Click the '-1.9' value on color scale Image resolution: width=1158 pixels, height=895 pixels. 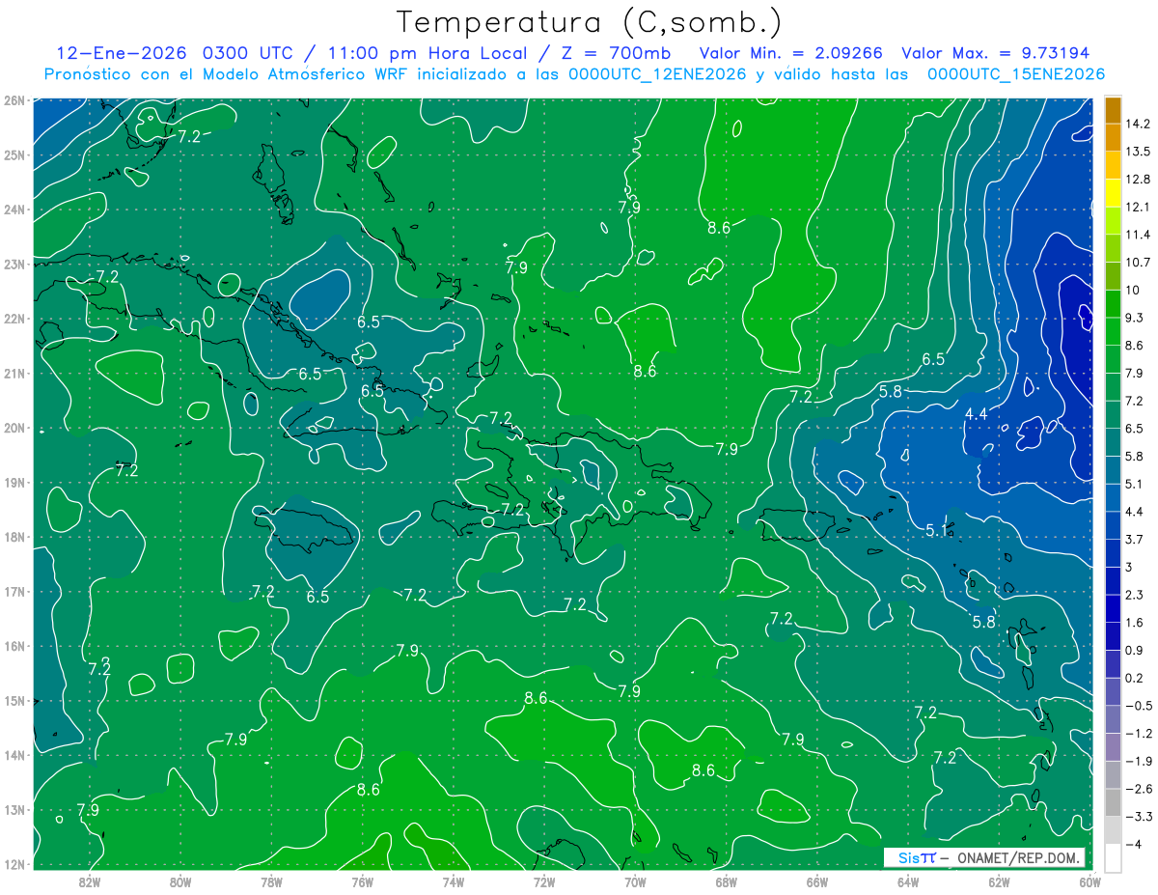point(1139,761)
